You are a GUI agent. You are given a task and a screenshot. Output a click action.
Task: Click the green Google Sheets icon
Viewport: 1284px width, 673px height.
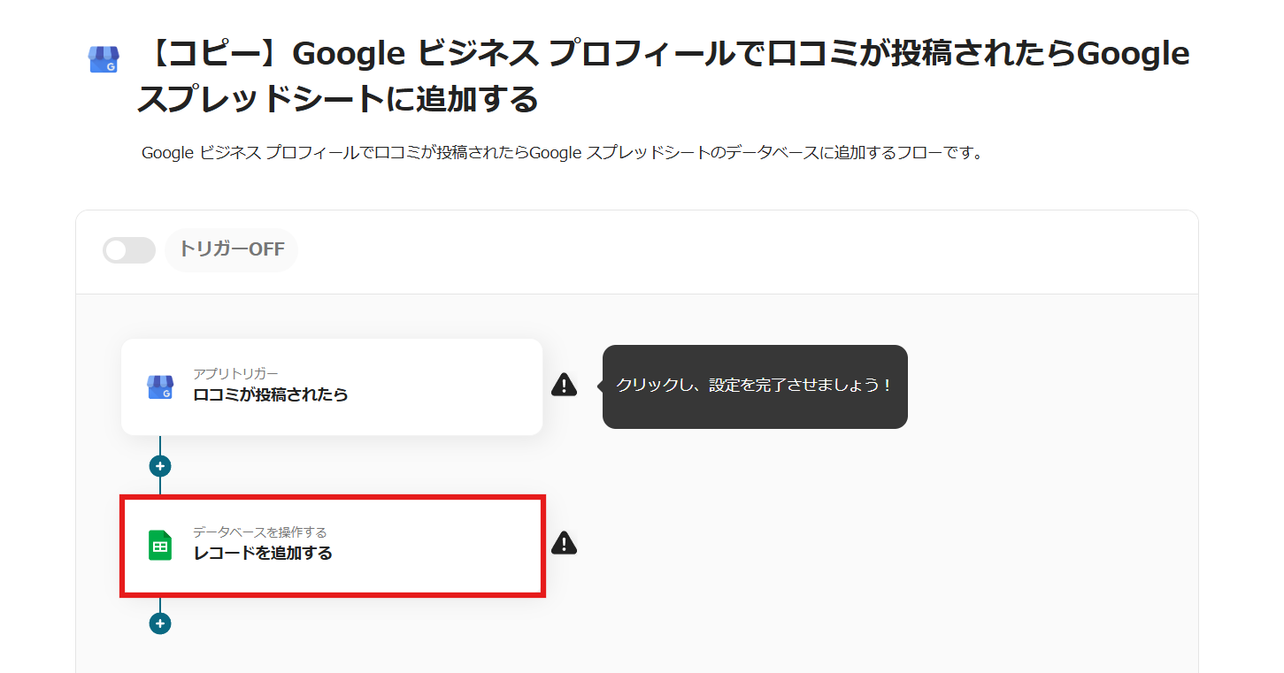[160, 546]
